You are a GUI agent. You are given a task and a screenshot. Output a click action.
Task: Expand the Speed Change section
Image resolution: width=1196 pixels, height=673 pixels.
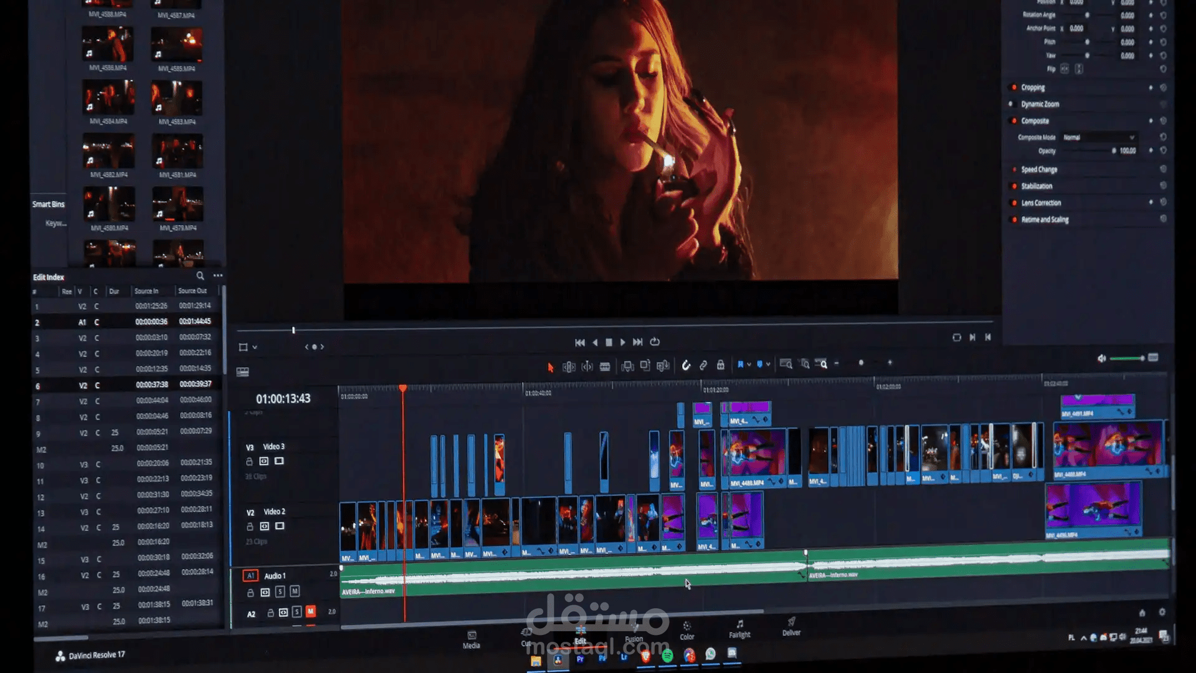(1039, 169)
